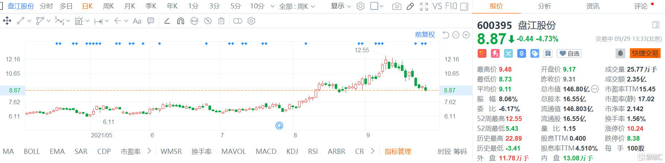Expand arrow tool options dropdown
Screen dimensions: 665x163
[126, 21]
